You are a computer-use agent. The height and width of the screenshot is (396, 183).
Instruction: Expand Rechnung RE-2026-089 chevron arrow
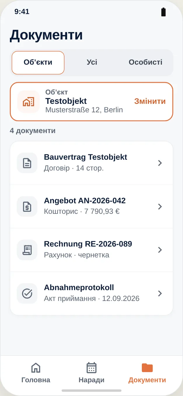[160, 250]
